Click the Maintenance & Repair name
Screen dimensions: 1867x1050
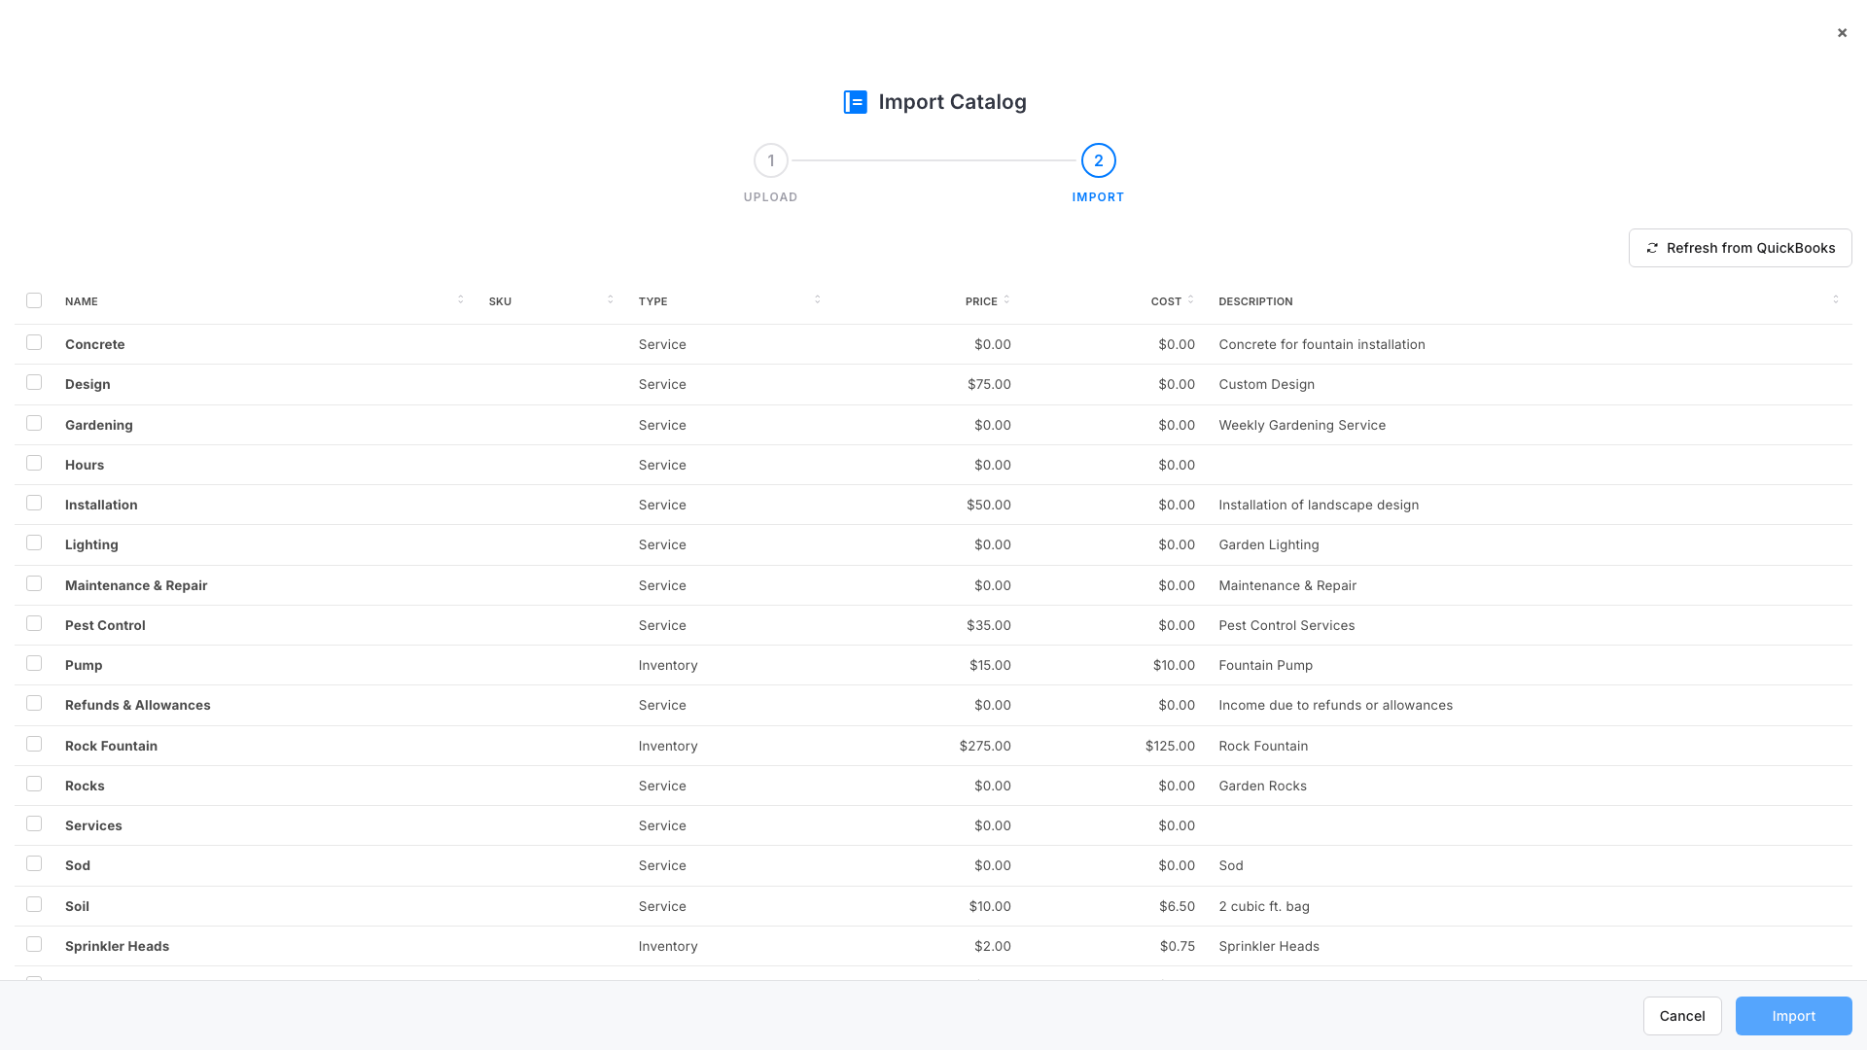pos(136,585)
